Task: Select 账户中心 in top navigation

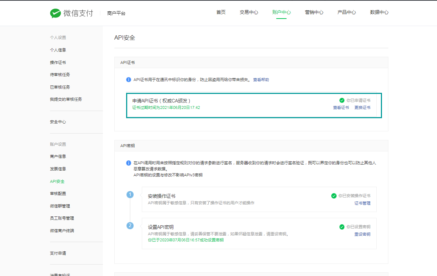Action: click(281, 12)
